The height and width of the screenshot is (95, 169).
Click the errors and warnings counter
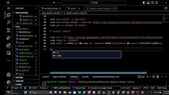click(33, 88)
